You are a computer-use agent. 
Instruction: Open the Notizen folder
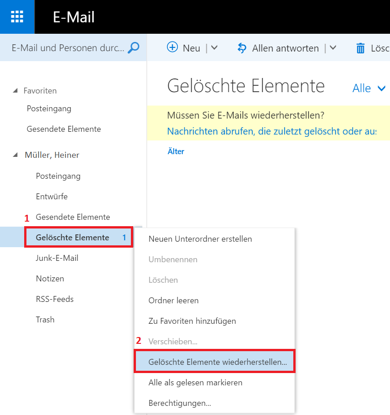point(50,279)
